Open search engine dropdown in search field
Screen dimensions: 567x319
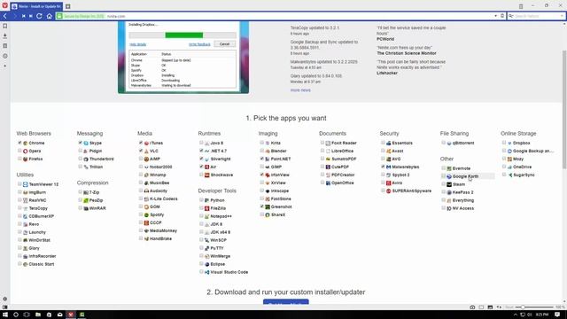point(511,16)
